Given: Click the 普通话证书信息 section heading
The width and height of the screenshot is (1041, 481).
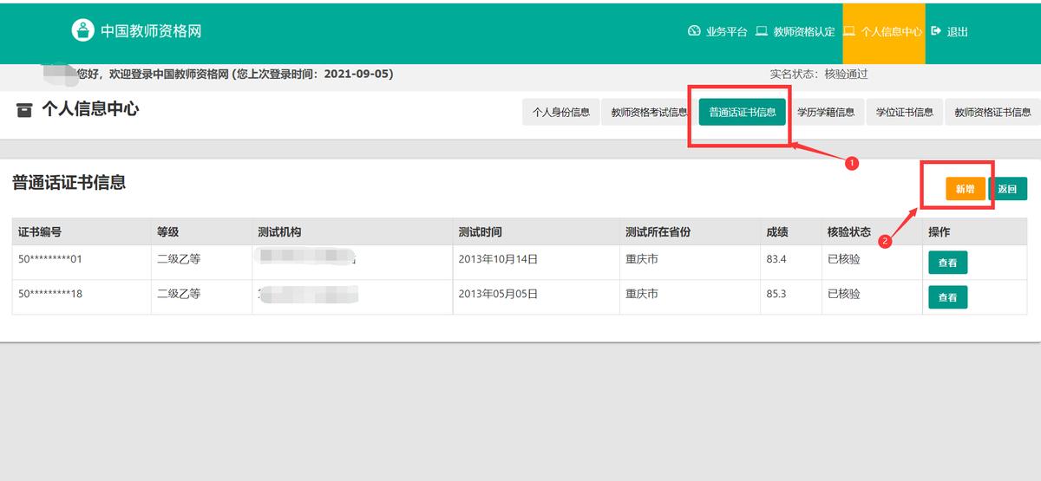Looking at the screenshot, I should pos(69,182).
